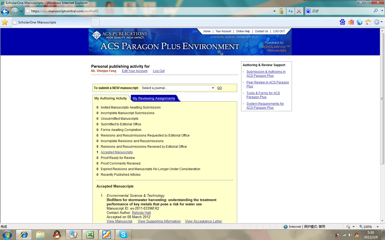
Task: Expand the address bar URL history dropdown
Action: click(x=274, y=11)
